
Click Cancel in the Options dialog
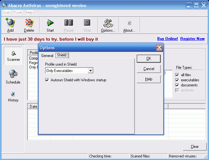(149, 69)
